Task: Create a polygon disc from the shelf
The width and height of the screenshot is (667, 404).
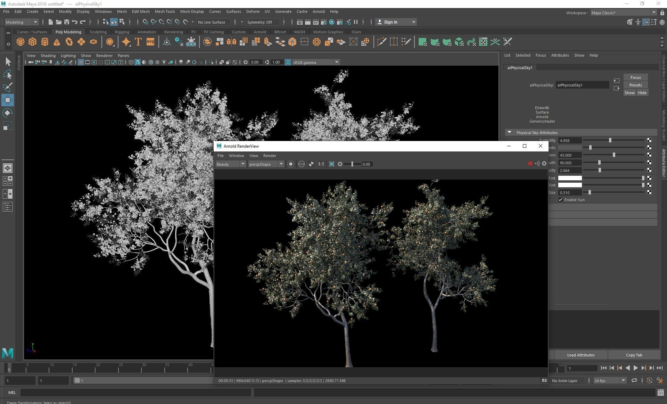Action: coord(93,42)
